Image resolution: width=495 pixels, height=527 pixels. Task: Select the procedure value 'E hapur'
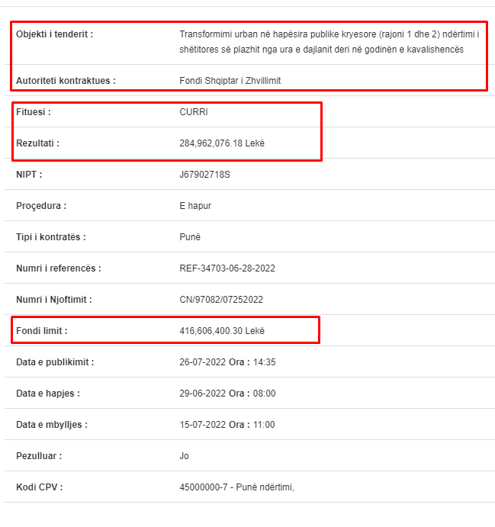[195, 206]
